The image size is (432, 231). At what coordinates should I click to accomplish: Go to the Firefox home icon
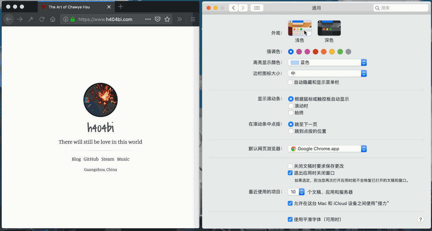click(53, 20)
